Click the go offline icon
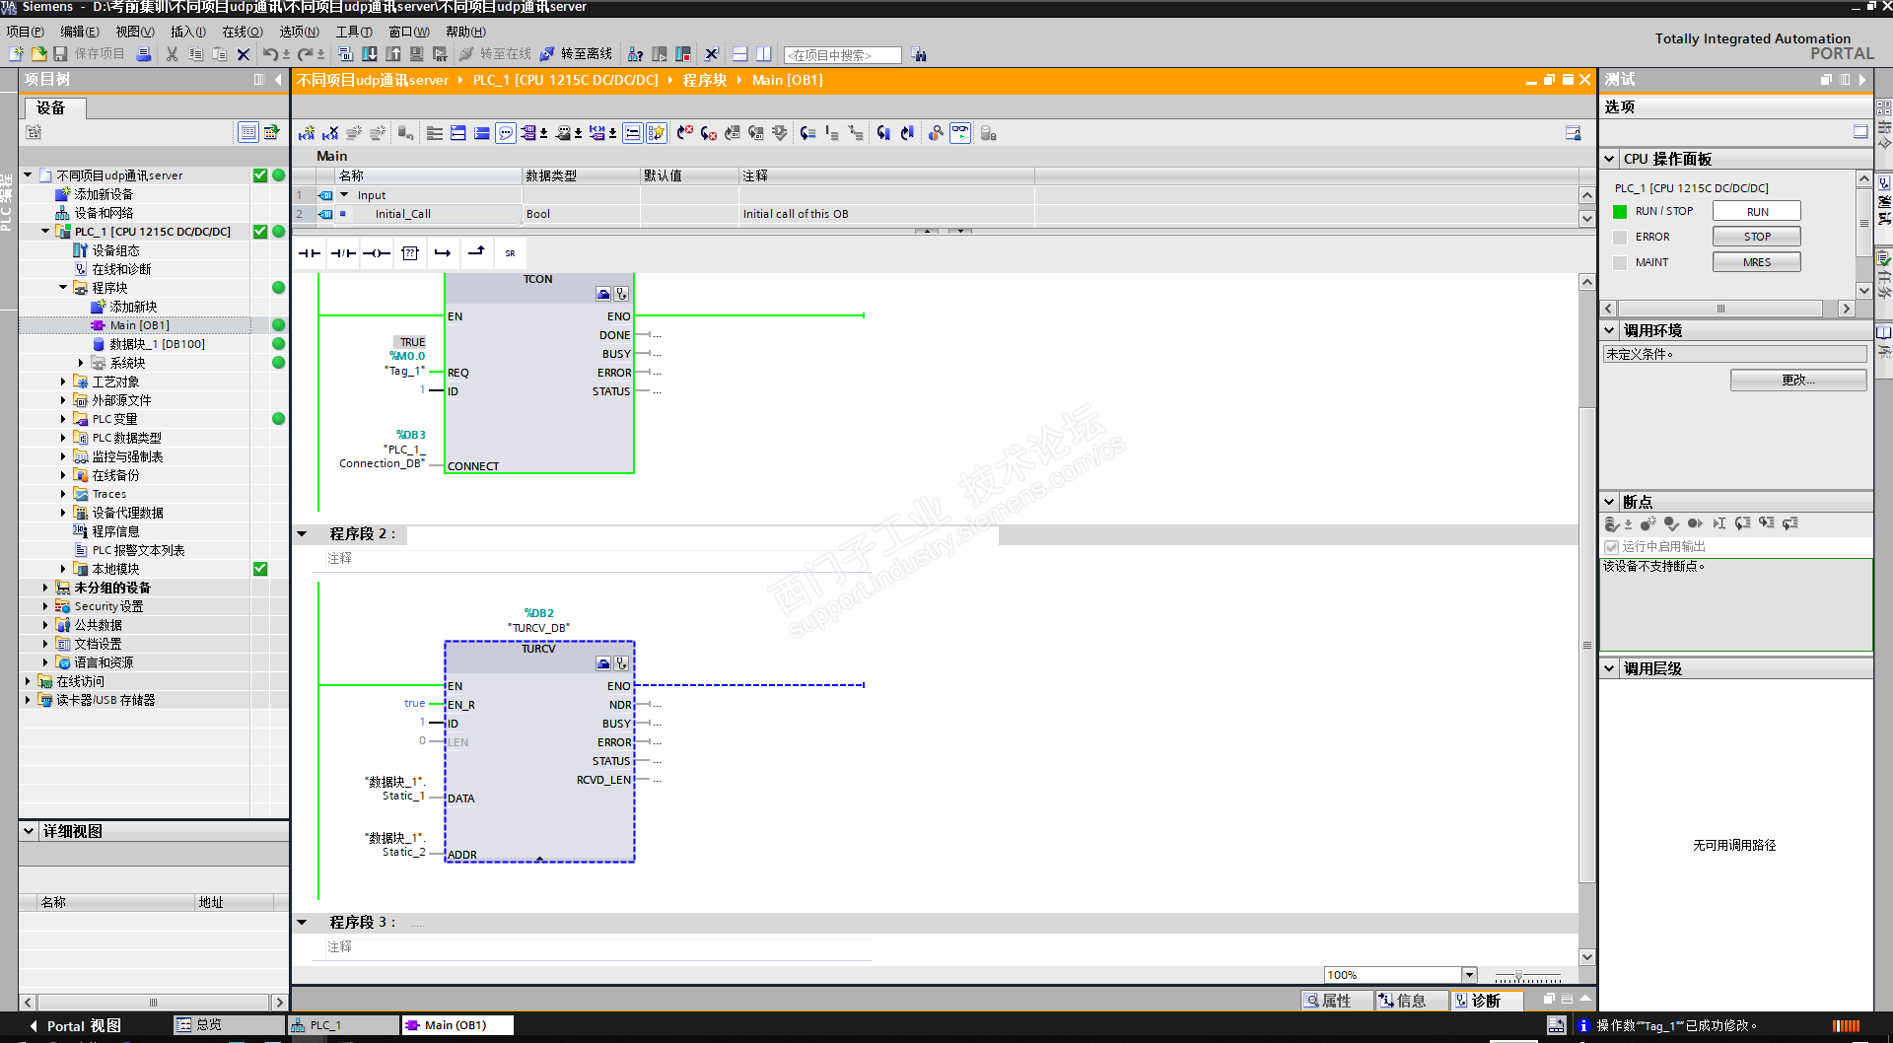Image resolution: width=1893 pixels, height=1043 pixels. [546, 54]
